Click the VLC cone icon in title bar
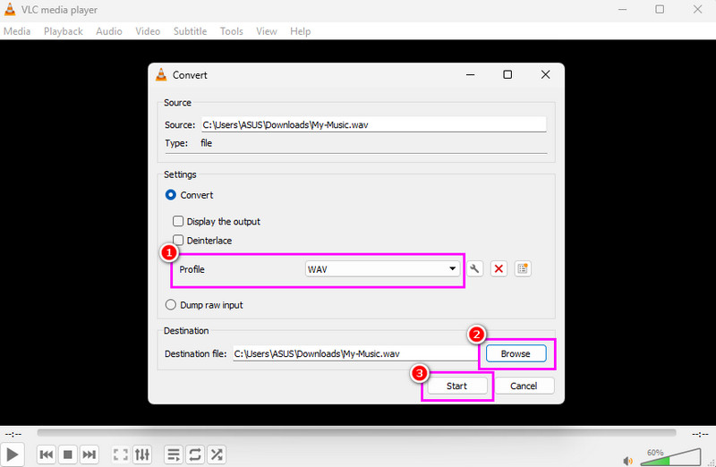 tap(10, 10)
